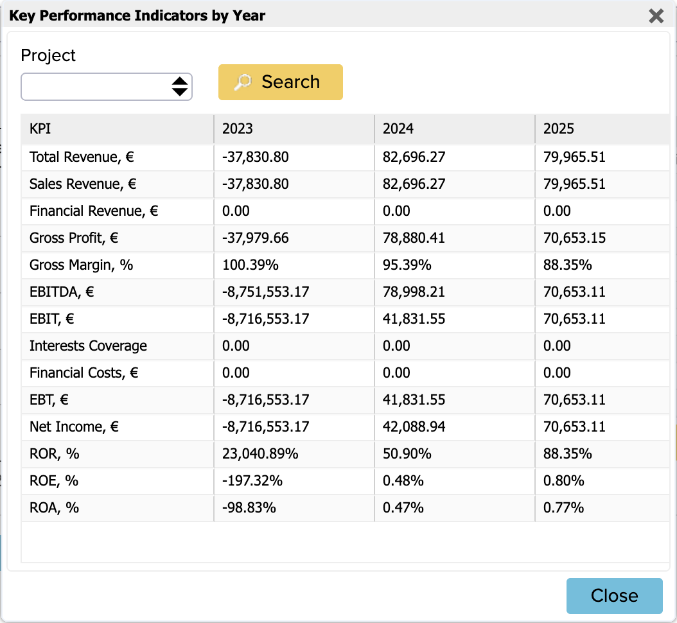Click the blue Close button
677x623 pixels.
click(615, 596)
